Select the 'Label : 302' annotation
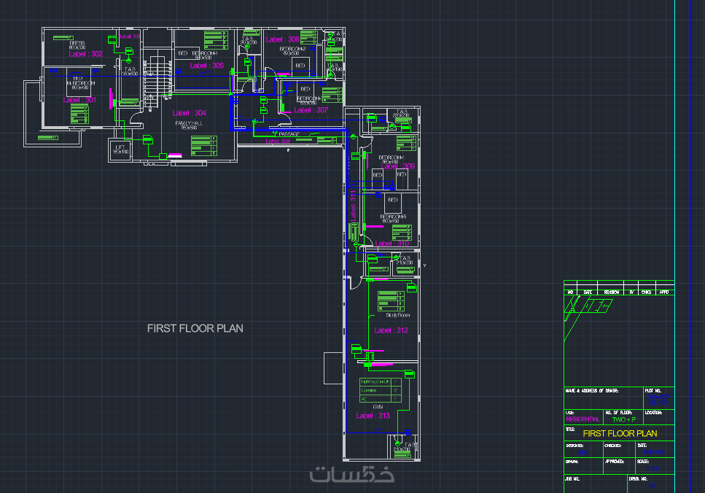 coord(85,54)
